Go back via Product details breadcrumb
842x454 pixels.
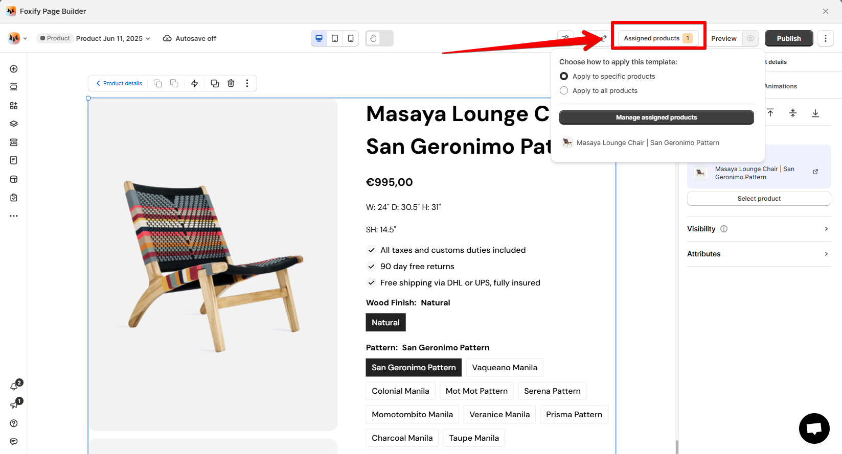click(x=119, y=83)
